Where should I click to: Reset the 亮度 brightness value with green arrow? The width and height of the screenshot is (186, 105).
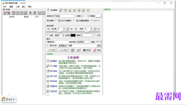pos(95,29)
